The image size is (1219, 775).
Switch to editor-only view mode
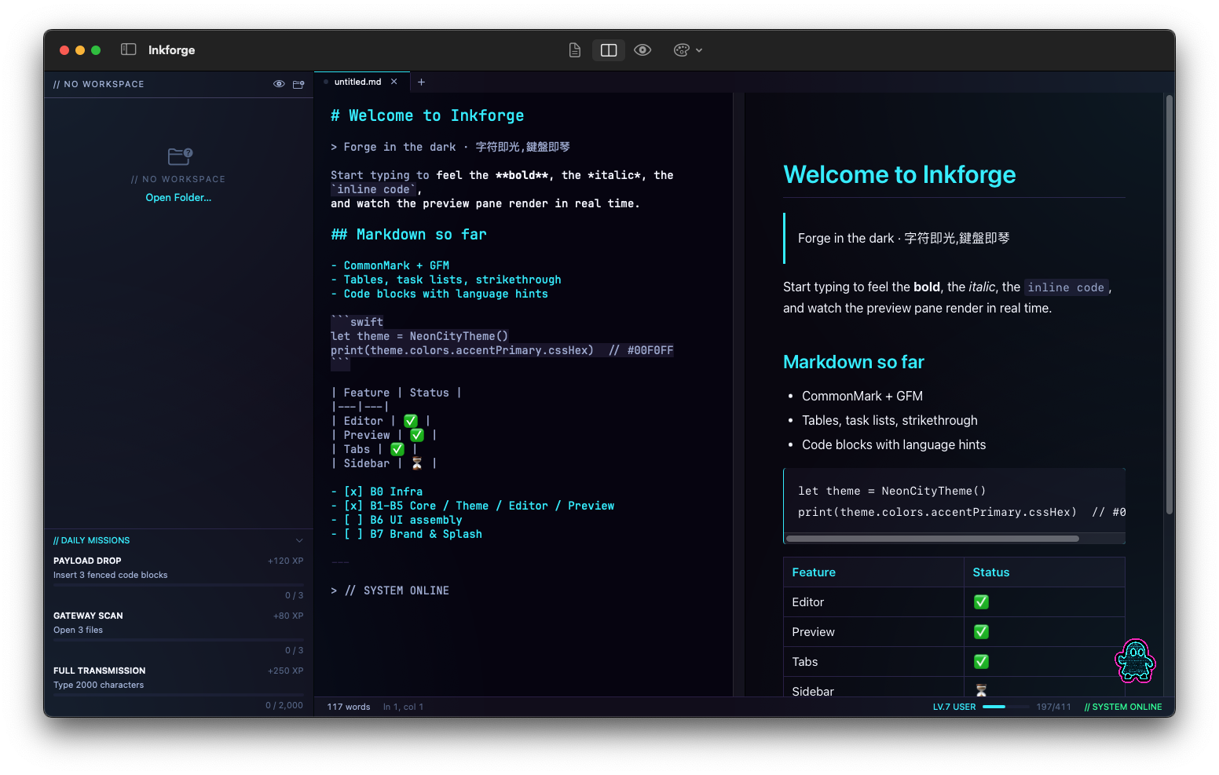click(575, 50)
